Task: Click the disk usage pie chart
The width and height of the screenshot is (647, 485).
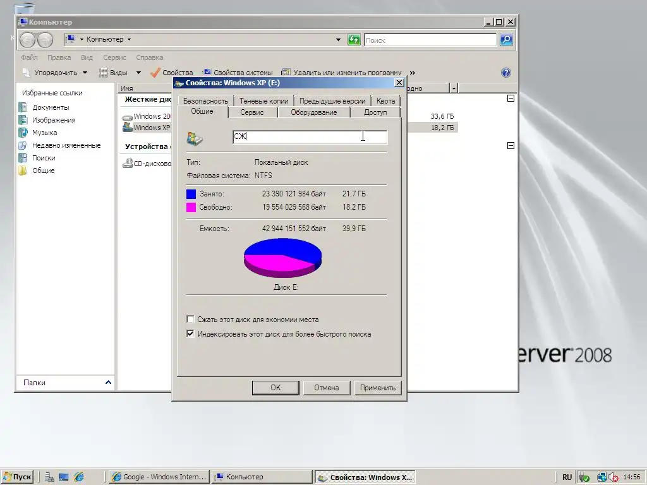Action: [x=282, y=258]
